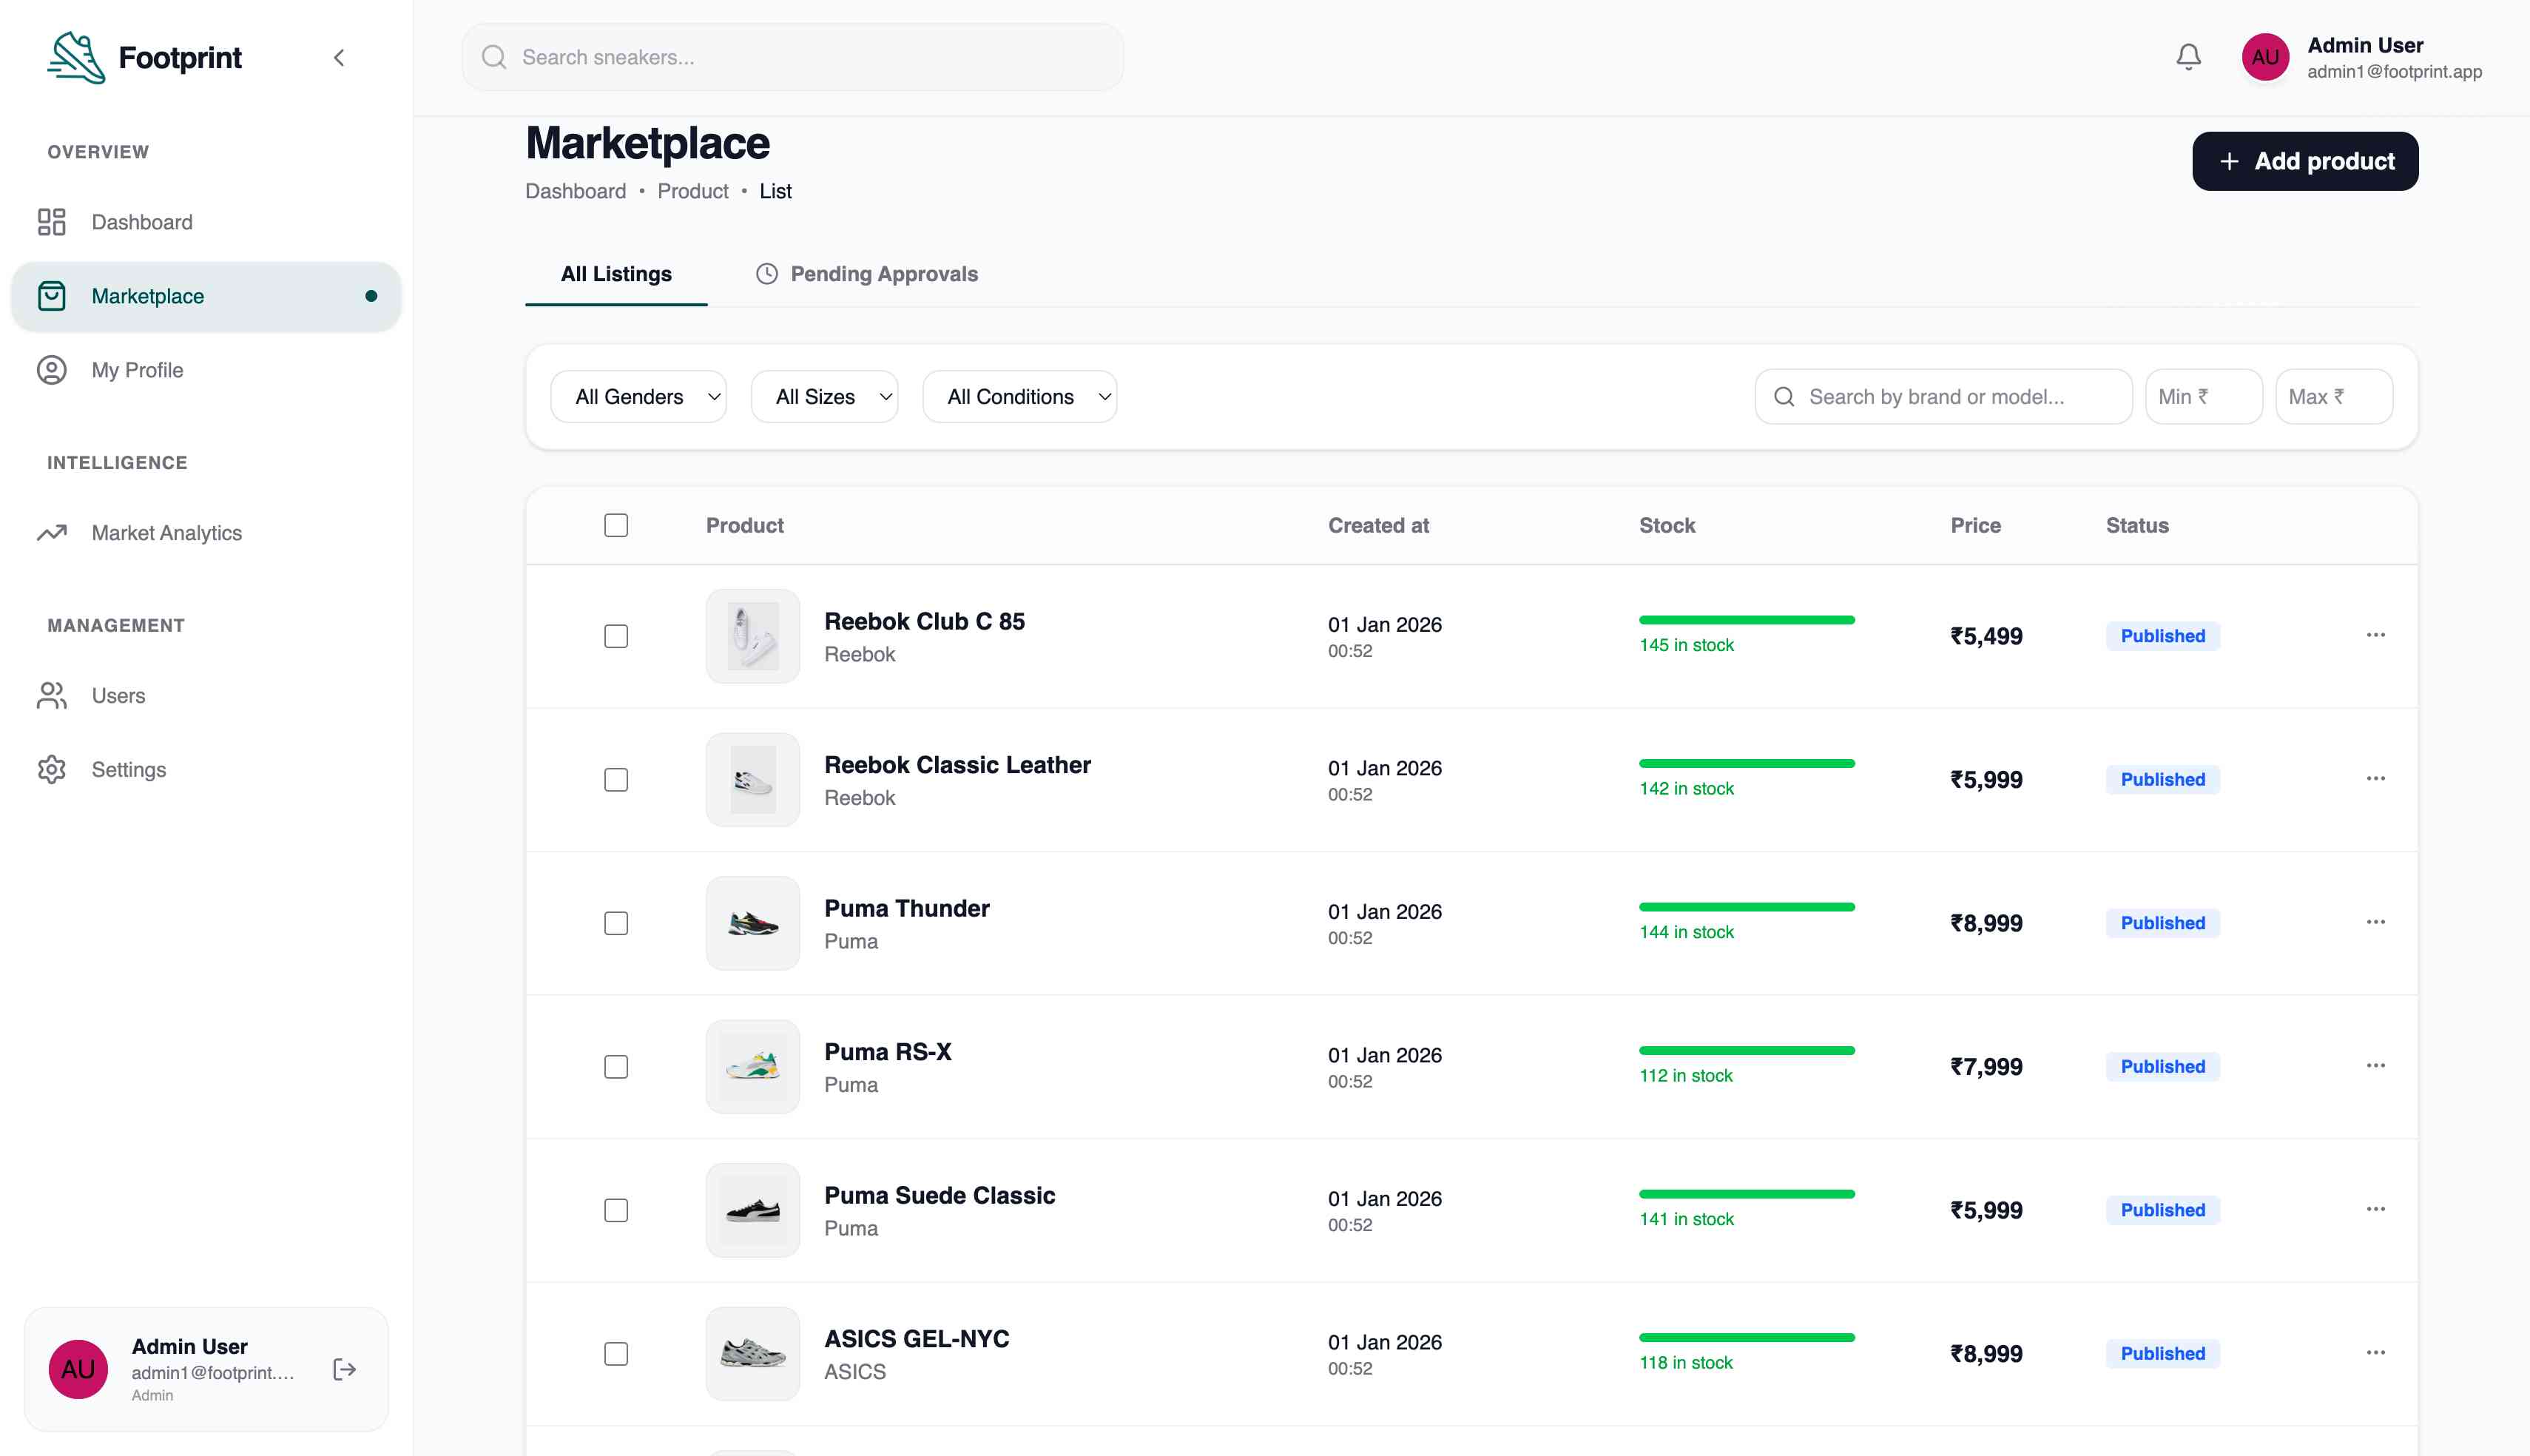Image resolution: width=2530 pixels, height=1456 pixels.
Task: Click the Add product button
Action: pyautogui.click(x=2304, y=161)
